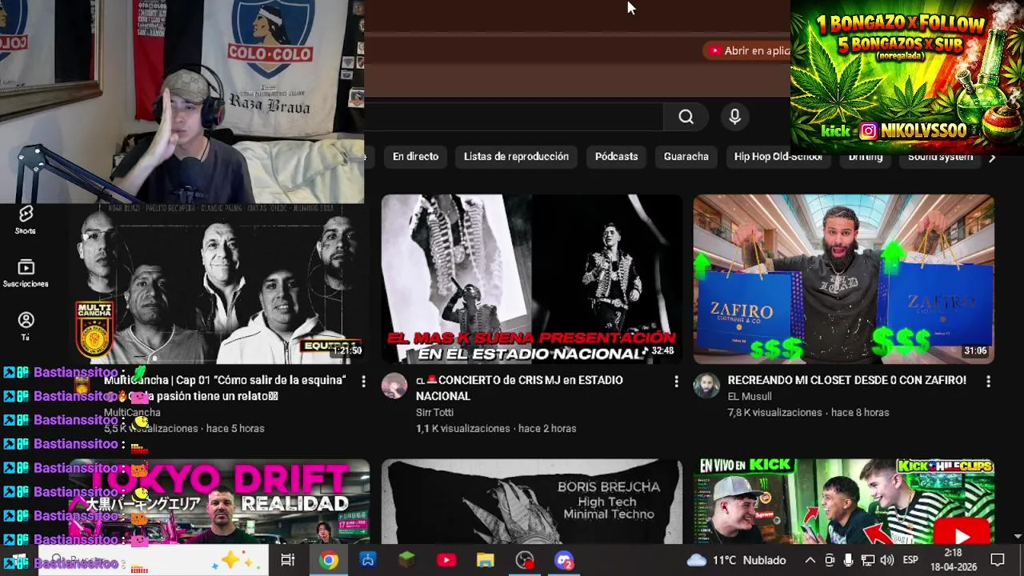Open the Sirr Totti channel name
The height and width of the screenshot is (576, 1024).
point(434,412)
